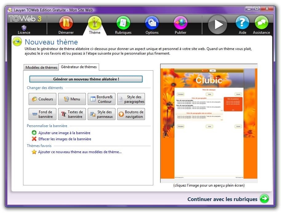Open the Assistance chat bubble icon

[x=262, y=22]
